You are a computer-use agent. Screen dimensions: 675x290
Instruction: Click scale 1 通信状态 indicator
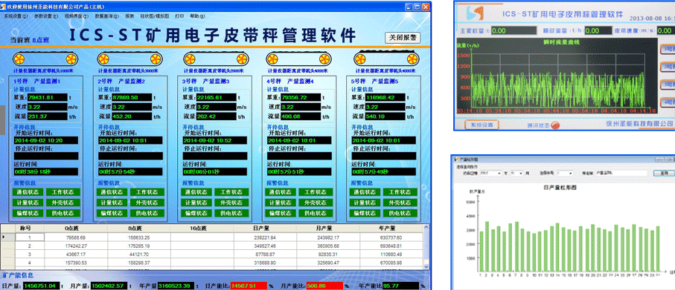tap(29, 192)
